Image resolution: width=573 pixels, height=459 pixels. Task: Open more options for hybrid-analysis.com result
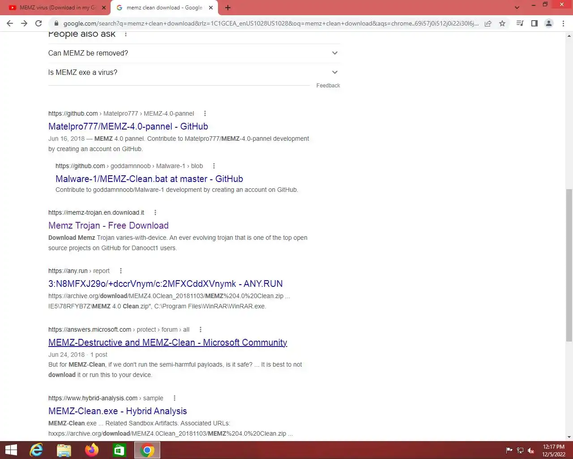tap(174, 398)
